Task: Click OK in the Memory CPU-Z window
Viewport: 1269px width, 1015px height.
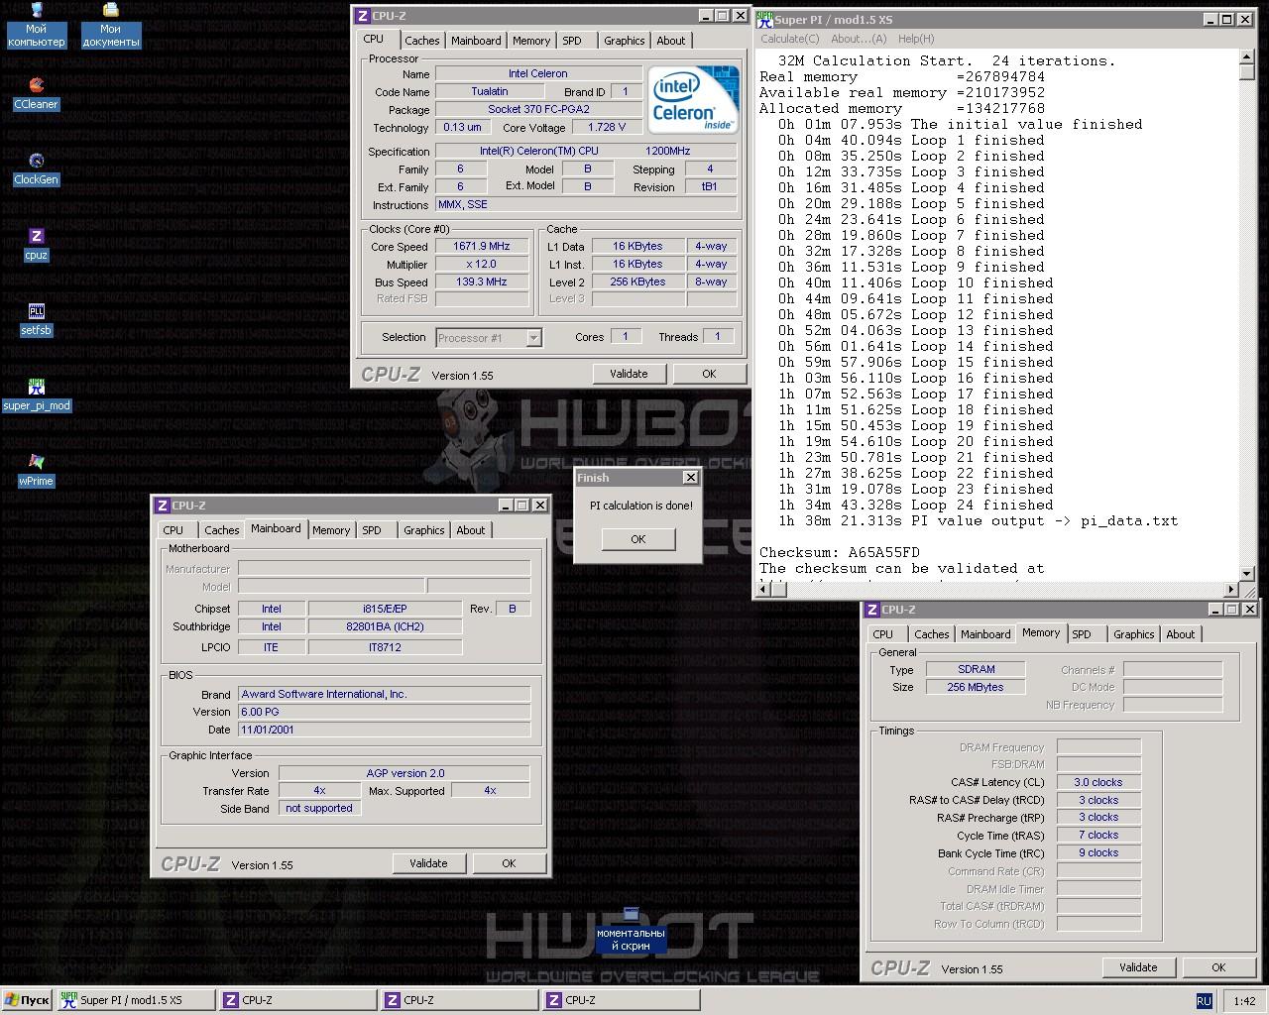Action: [x=1218, y=967]
